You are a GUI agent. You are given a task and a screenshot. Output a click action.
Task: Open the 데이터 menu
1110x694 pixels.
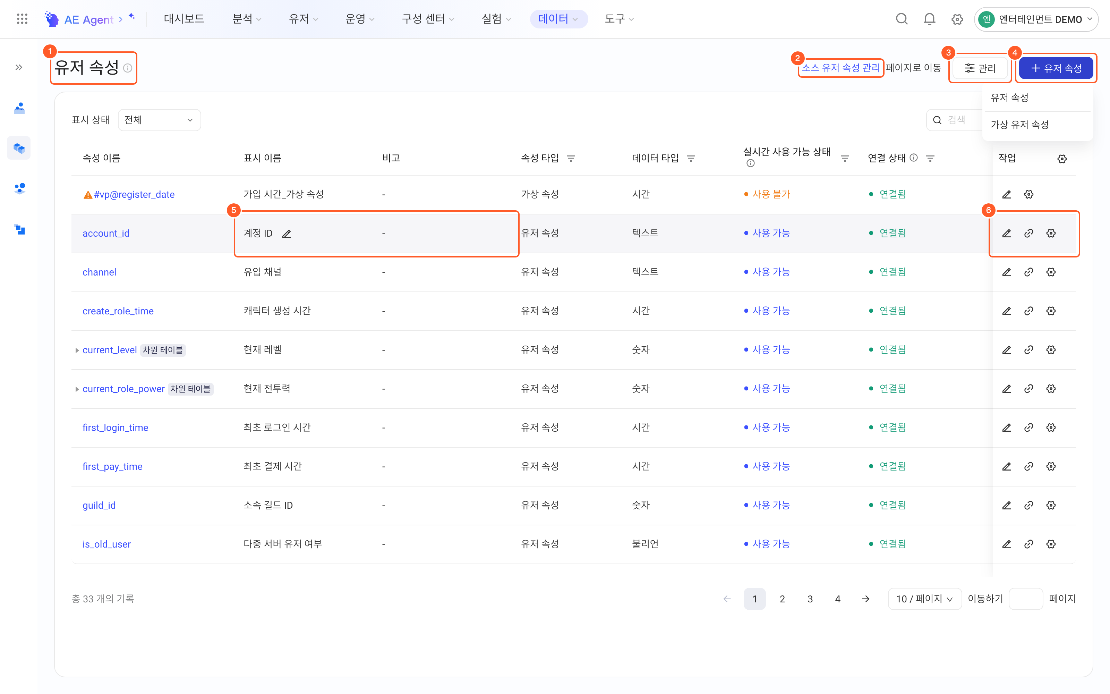pos(558,19)
